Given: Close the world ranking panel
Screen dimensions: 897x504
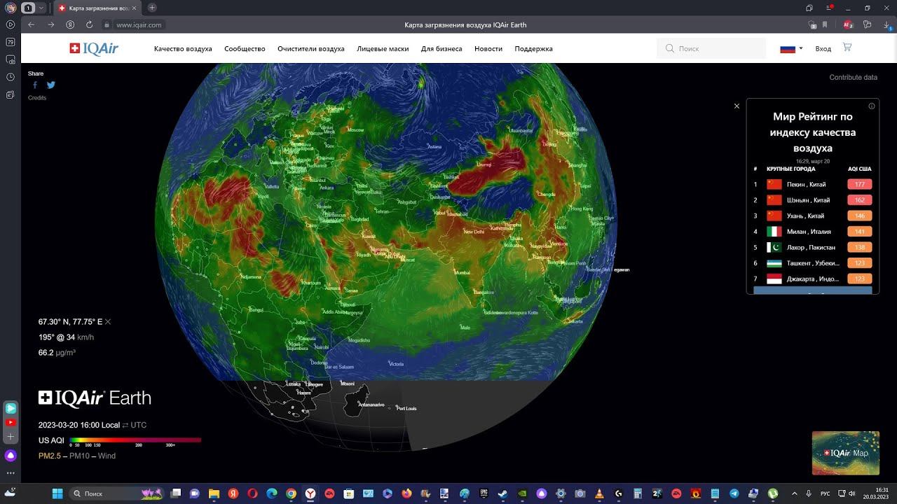Looking at the screenshot, I should (737, 106).
